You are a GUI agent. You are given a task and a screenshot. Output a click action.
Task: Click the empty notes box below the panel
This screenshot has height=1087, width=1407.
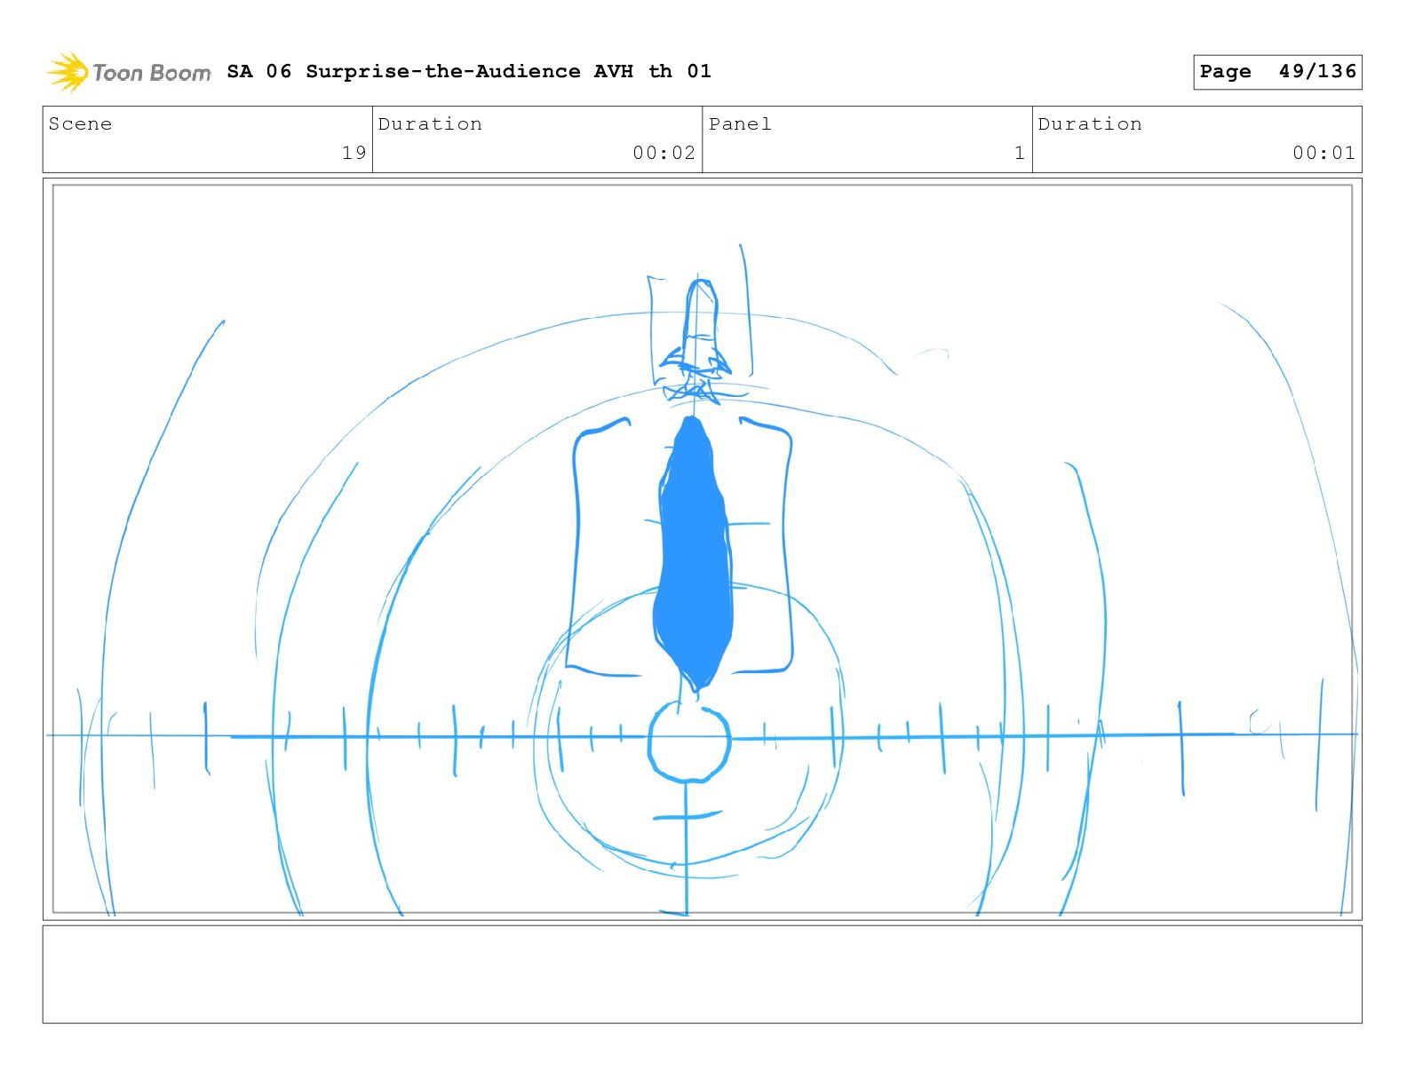point(703,974)
